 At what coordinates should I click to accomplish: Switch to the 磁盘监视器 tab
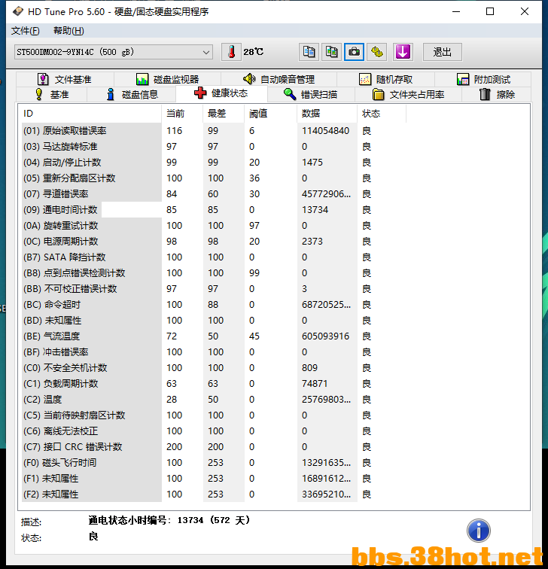(x=168, y=79)
